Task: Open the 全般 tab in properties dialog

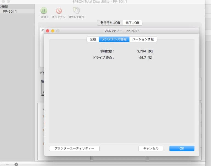Action: [x=93, y=39]
